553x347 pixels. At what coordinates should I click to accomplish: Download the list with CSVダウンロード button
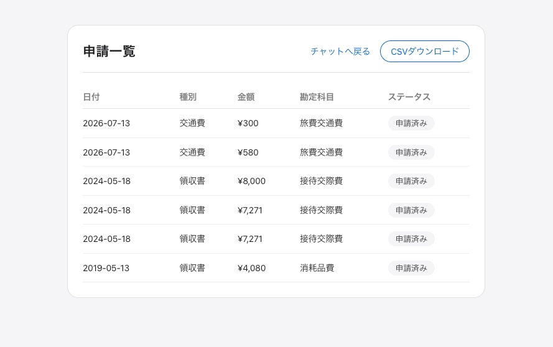pyautogui.click(x=425, y=52)
